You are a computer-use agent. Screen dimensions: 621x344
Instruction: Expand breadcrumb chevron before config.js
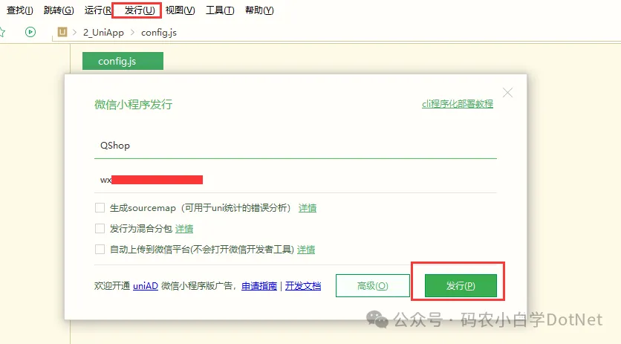(133, 33)
